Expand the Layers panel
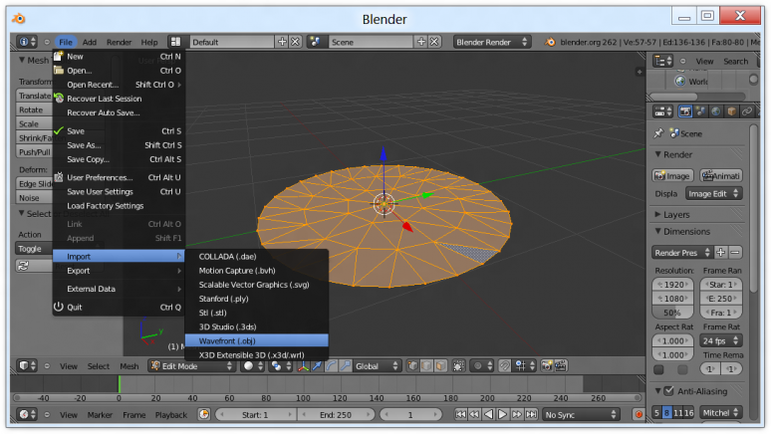 657,214
